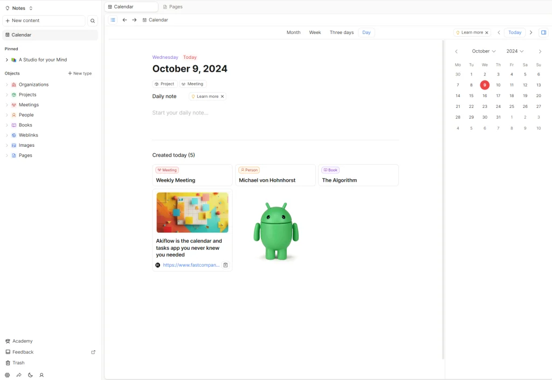The height and width of the screenshot is (380, 552).
Task: Navigate back with the left arrow icon
Action: tap(125, 20)
